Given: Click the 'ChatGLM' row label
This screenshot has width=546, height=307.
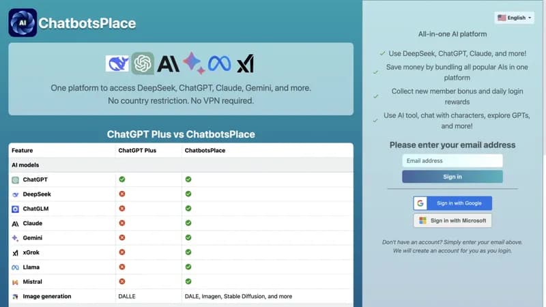Looking at the screenshot, I should point(35,209).
